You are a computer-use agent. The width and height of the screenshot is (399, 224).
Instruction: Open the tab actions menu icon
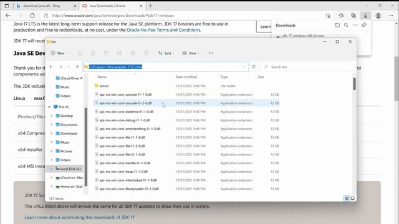(x=7, y=6)
